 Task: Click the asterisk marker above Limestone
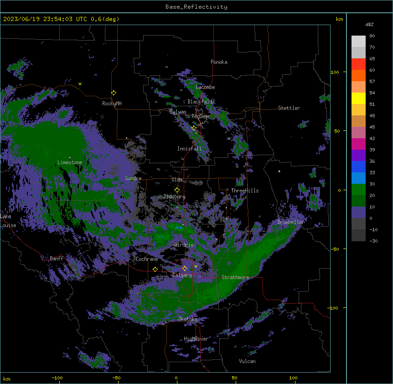(70, 158)
